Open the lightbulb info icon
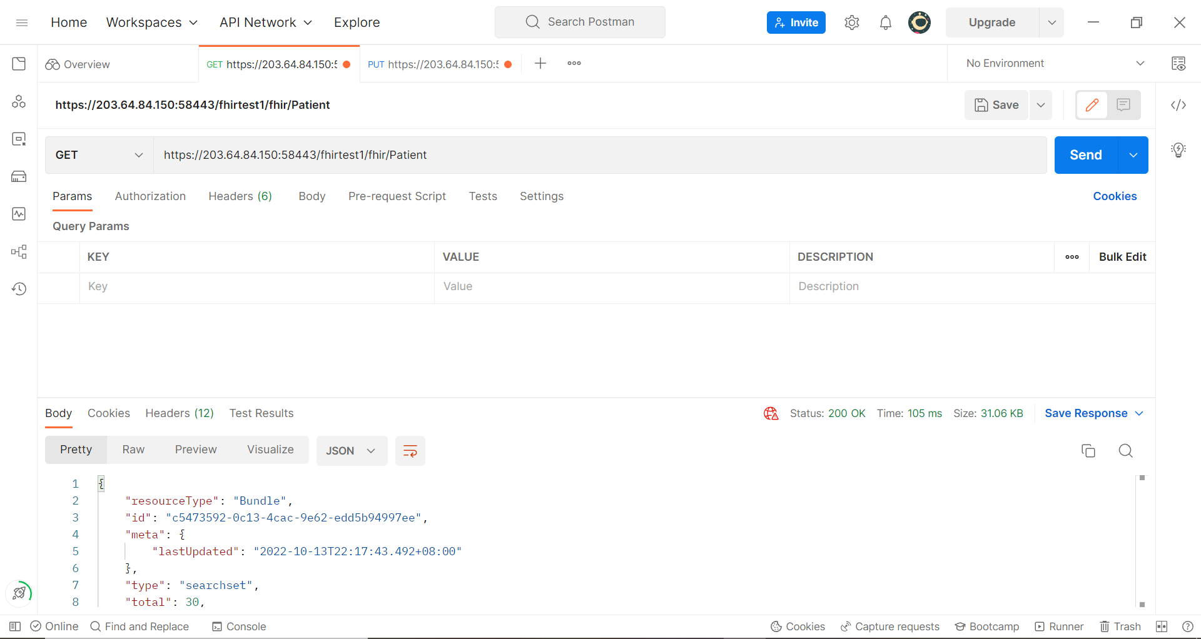1201x639 pixels. click(1178, 150)
